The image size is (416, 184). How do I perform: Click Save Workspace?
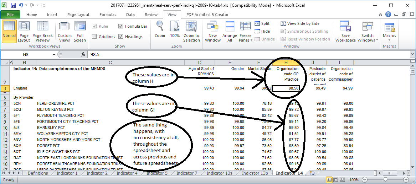345,31
